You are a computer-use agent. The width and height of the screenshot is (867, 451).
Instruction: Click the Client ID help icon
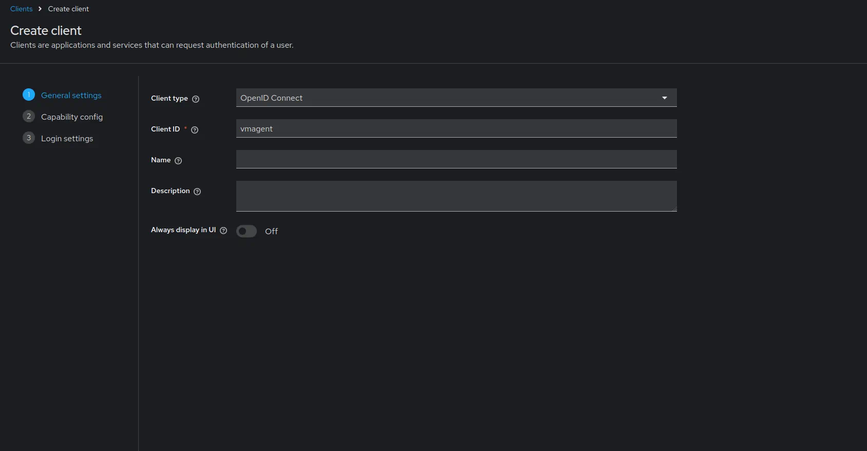point(195,130)
